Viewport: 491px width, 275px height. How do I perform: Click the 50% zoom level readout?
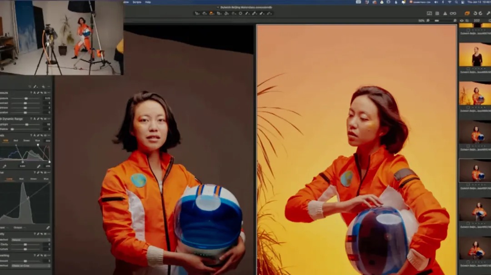pos(421,20)
